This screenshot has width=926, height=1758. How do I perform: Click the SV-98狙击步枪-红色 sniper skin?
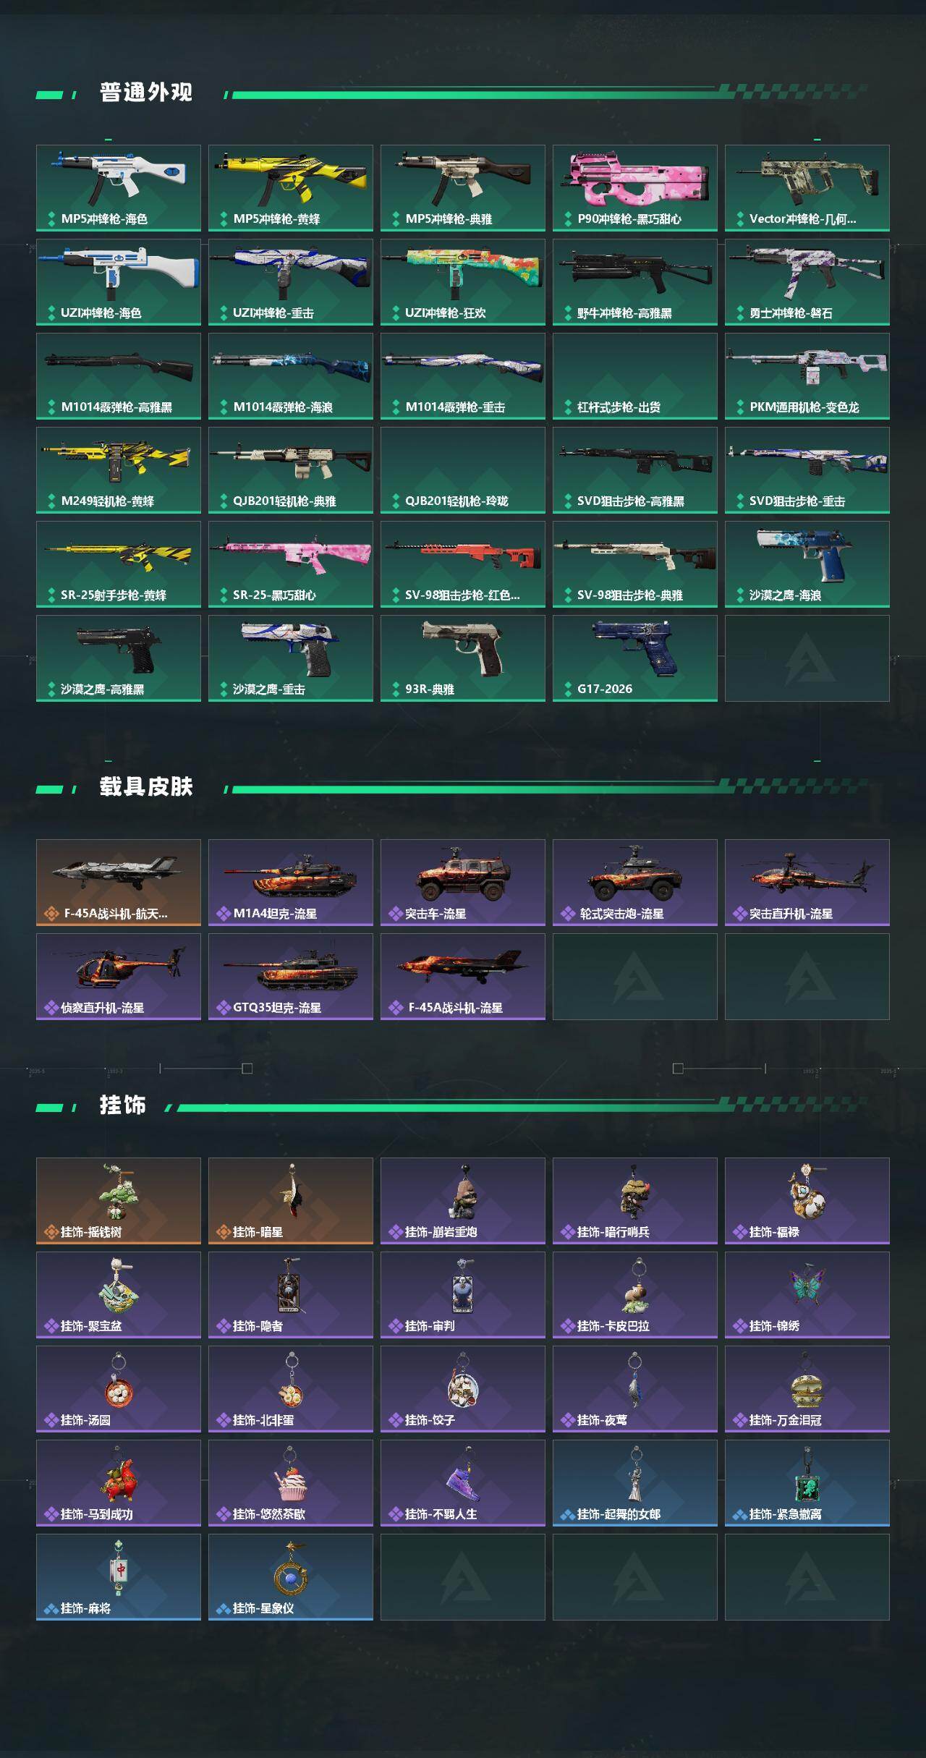tap(463, 564)
